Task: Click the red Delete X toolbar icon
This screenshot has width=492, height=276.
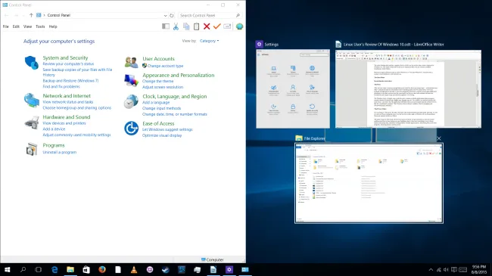Action: click(x=207, y=26)
